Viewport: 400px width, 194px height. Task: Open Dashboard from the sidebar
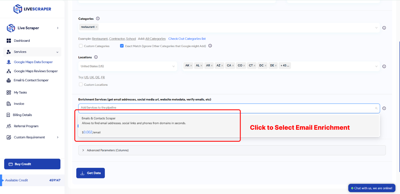click(x=22, y=41)
